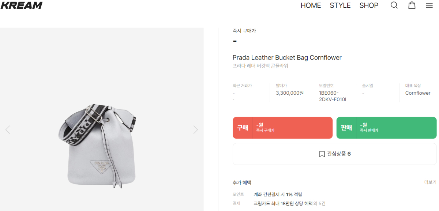This screenshot has width=439, height=211.
Task: Open the hamburger menu icon
Action: [429, 5]
